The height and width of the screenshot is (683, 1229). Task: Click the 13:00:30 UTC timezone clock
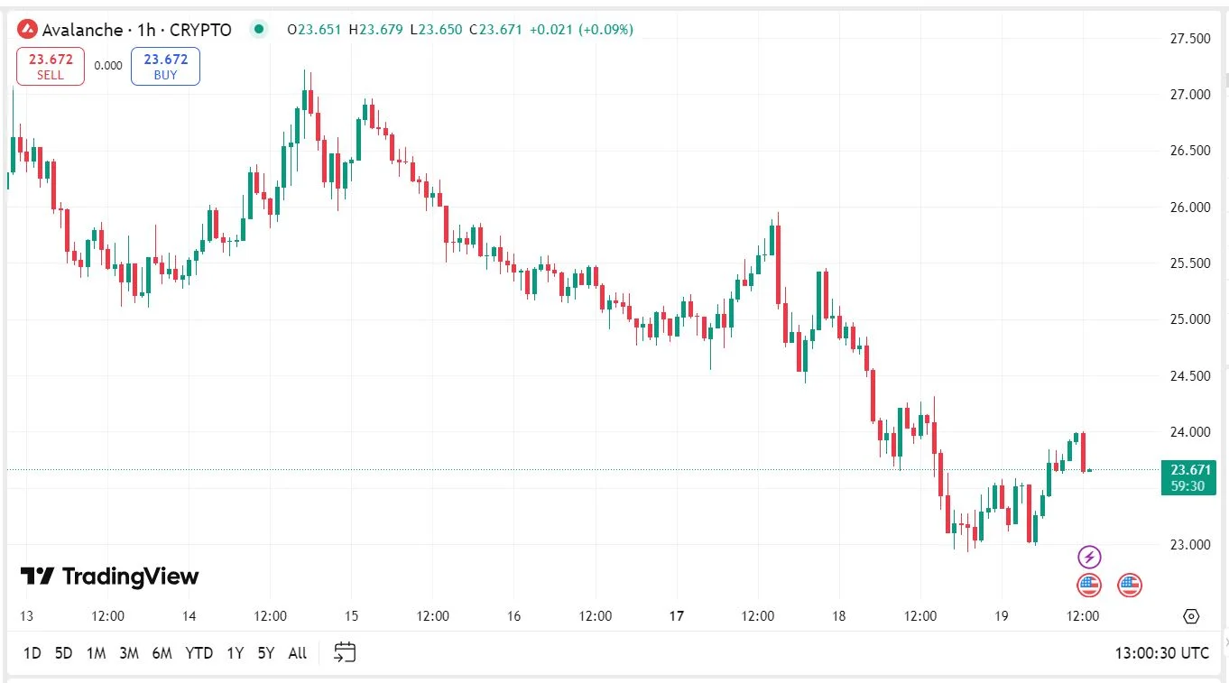(x=1162, y=653)
